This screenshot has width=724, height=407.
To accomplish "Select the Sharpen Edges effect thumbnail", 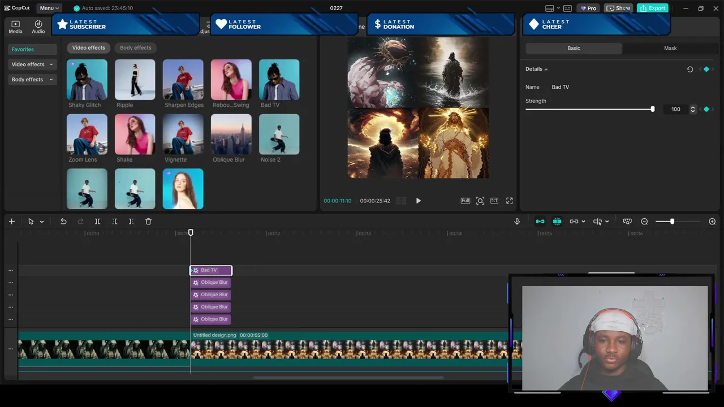I will coord(183,80).
